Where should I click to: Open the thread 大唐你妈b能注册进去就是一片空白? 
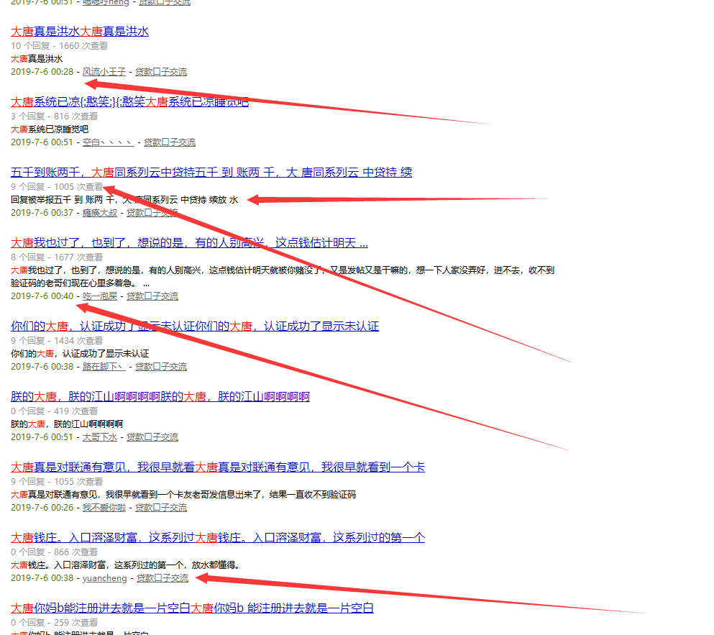pos(192,608)
